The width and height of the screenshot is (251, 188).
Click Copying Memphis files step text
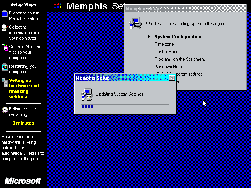pyautogui.click(x=25, y=52)
